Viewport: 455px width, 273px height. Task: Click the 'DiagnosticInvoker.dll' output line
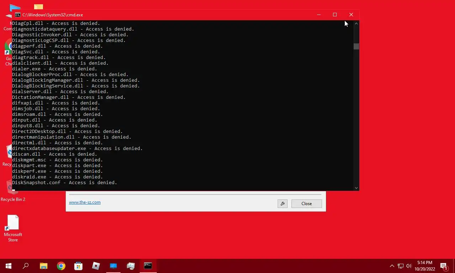point(70,35)
